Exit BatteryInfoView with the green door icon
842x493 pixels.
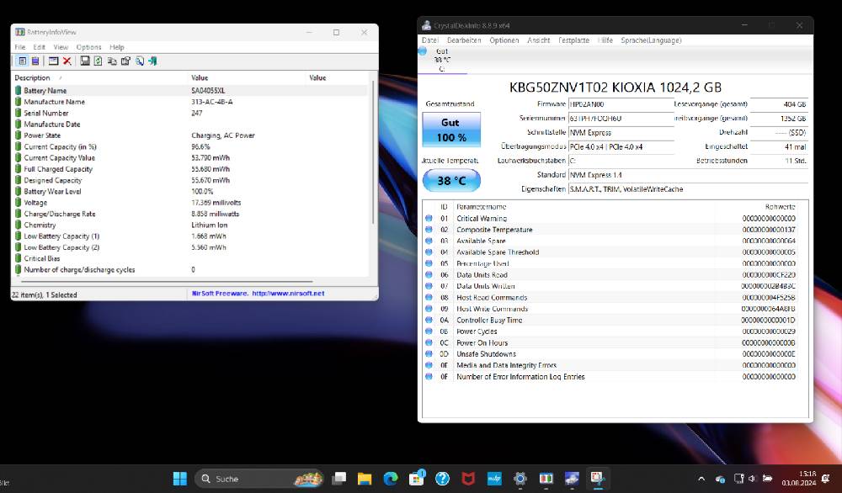click(152, 61)
